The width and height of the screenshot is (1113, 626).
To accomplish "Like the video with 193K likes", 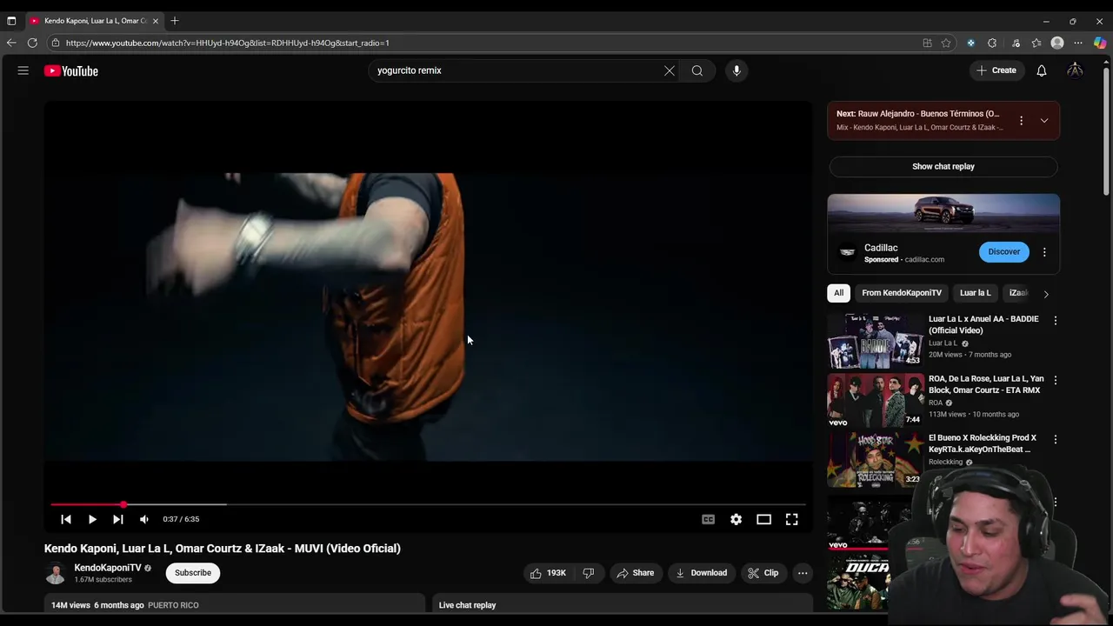I will (x=548, y=573).
